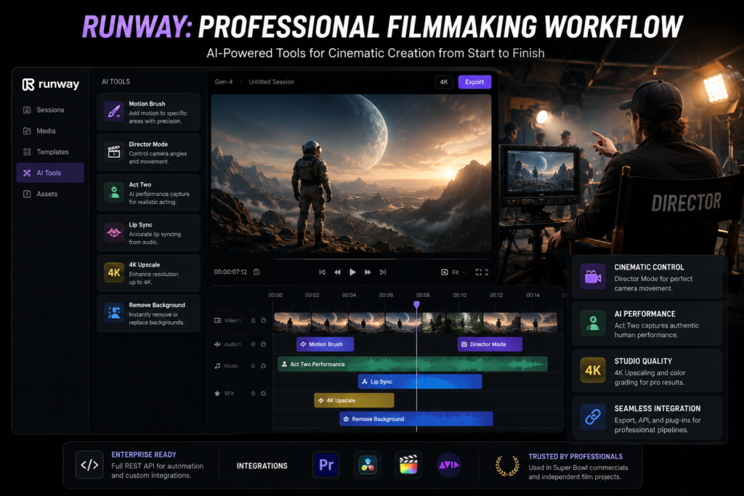Open the Adobe Premiere Pro integration icon
Viewport: 744px width, 496px height.
(326, 465)
